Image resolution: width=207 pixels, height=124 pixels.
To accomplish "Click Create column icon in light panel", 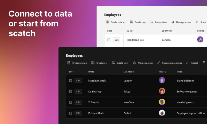I will coord(107,22).
